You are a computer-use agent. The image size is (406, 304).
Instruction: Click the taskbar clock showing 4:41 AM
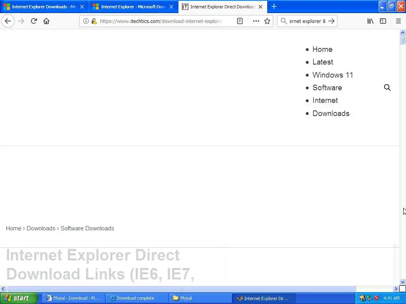point(391,298)
